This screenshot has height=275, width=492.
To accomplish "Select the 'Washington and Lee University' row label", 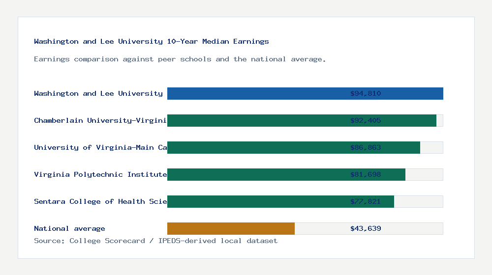I will 98,93.
